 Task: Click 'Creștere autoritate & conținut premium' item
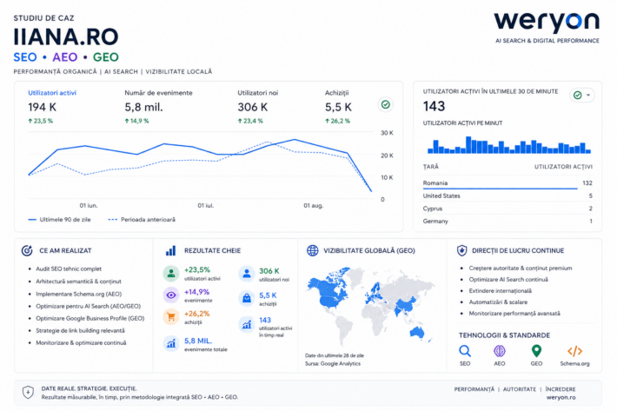click(x=521, y=268)
